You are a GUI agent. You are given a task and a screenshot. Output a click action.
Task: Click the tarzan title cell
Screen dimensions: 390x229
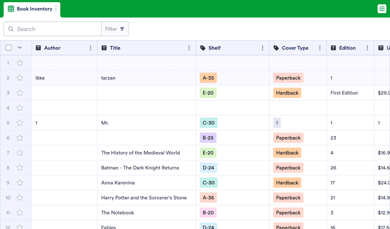coord(147,78)
